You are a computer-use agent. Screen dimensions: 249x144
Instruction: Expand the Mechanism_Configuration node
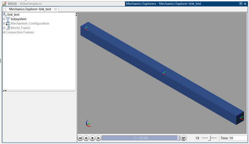coord(4,23)
